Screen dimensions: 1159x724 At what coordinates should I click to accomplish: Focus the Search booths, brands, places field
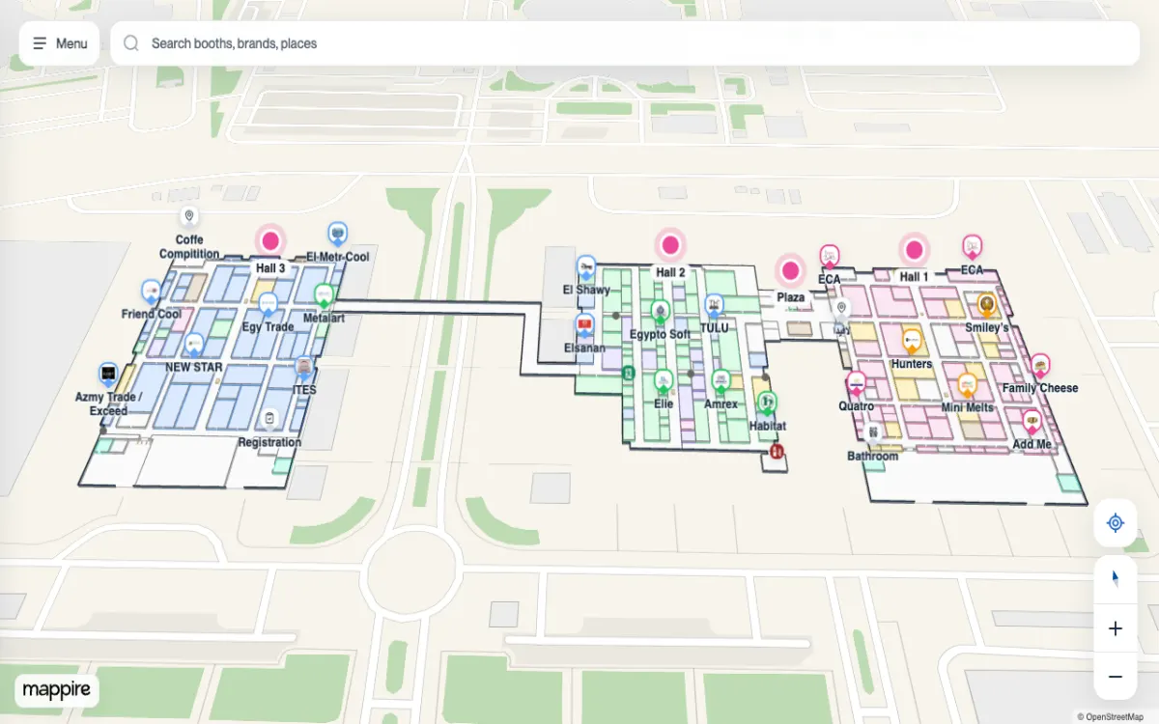pyautogui.click(x=625, y=43)
